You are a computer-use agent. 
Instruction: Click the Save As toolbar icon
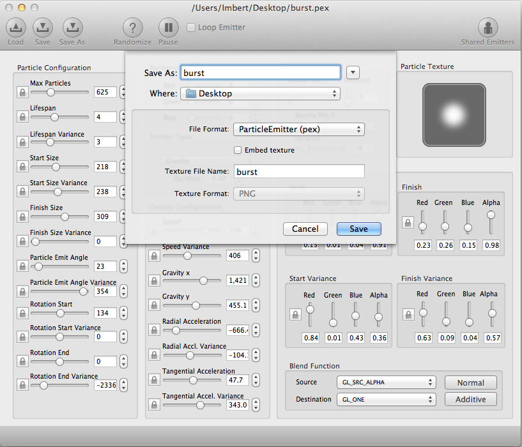72,27
